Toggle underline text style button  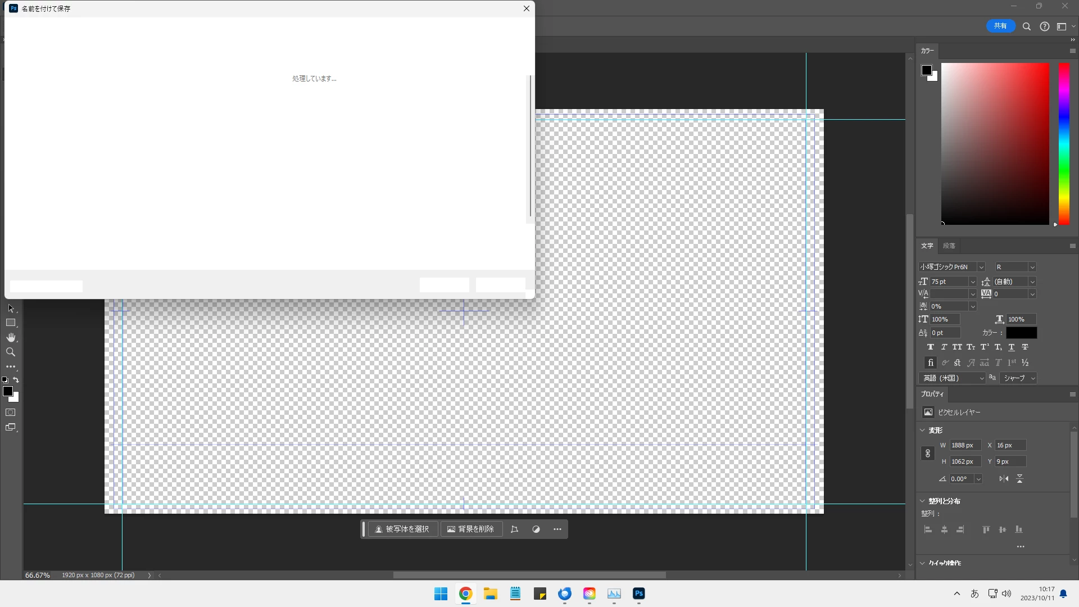coord(1012,347)
